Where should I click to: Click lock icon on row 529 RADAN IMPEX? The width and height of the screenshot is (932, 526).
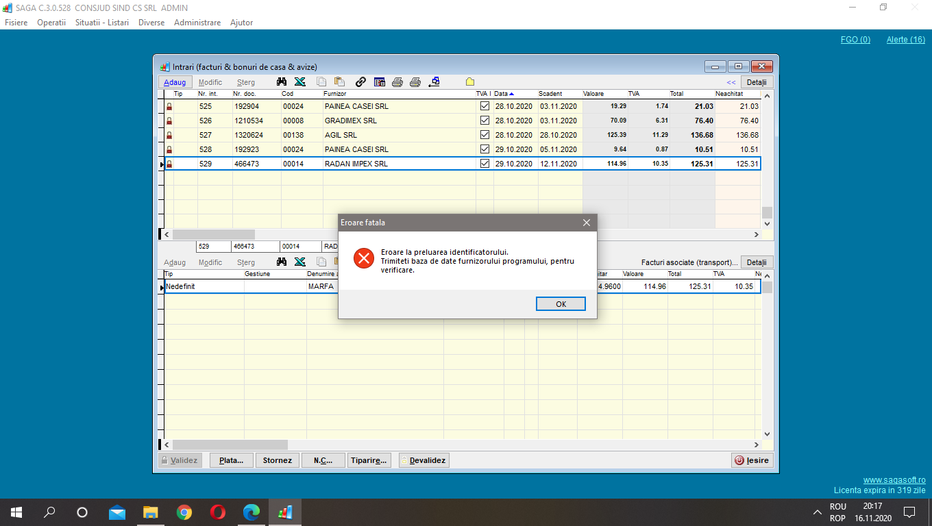coord(169,164)
